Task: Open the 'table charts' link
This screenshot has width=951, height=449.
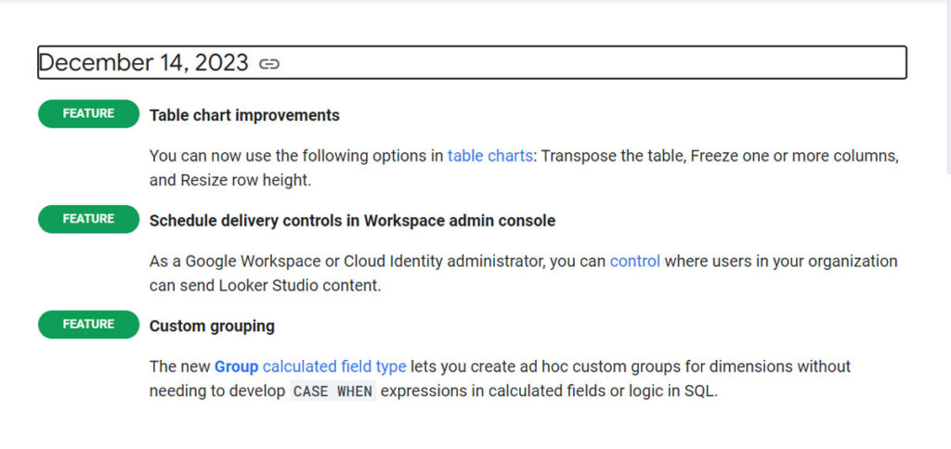Action: click(490, 156)
